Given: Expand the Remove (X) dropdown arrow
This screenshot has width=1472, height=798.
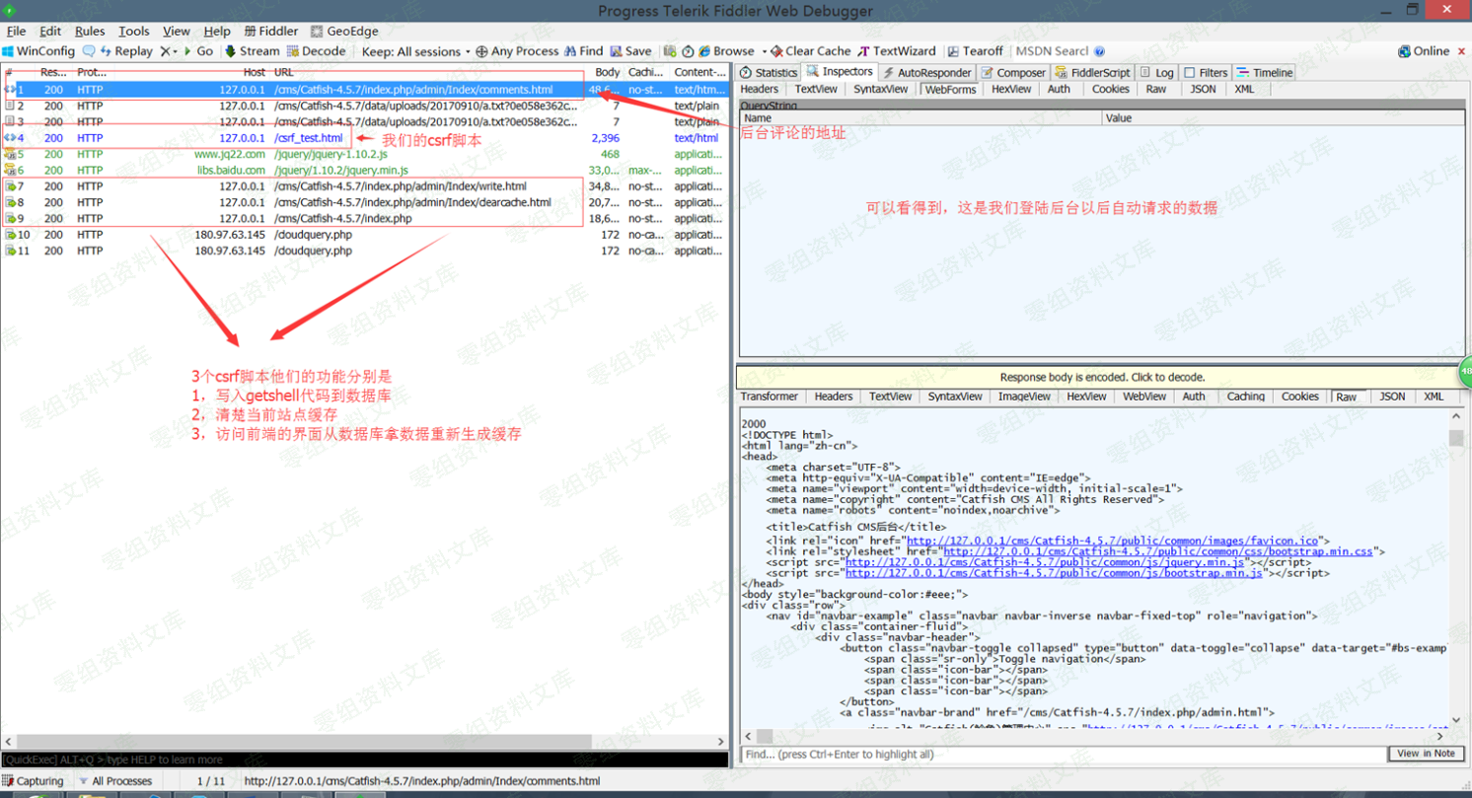Looking at the screenshot, I should click(176, 51).
